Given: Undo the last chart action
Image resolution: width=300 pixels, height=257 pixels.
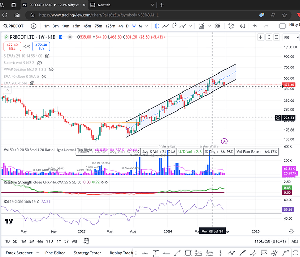Looking at the screenshot, I should [255, 26].
